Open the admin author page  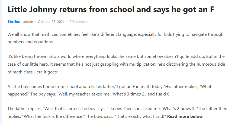pos(28,22)
